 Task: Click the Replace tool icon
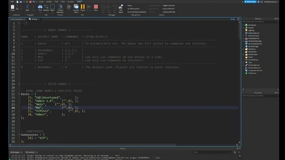46,7
